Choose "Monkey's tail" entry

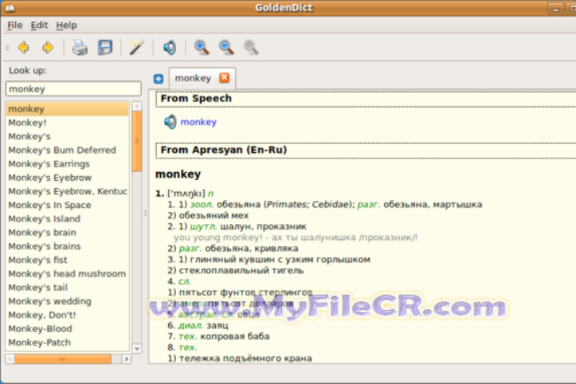pos(67,287)
